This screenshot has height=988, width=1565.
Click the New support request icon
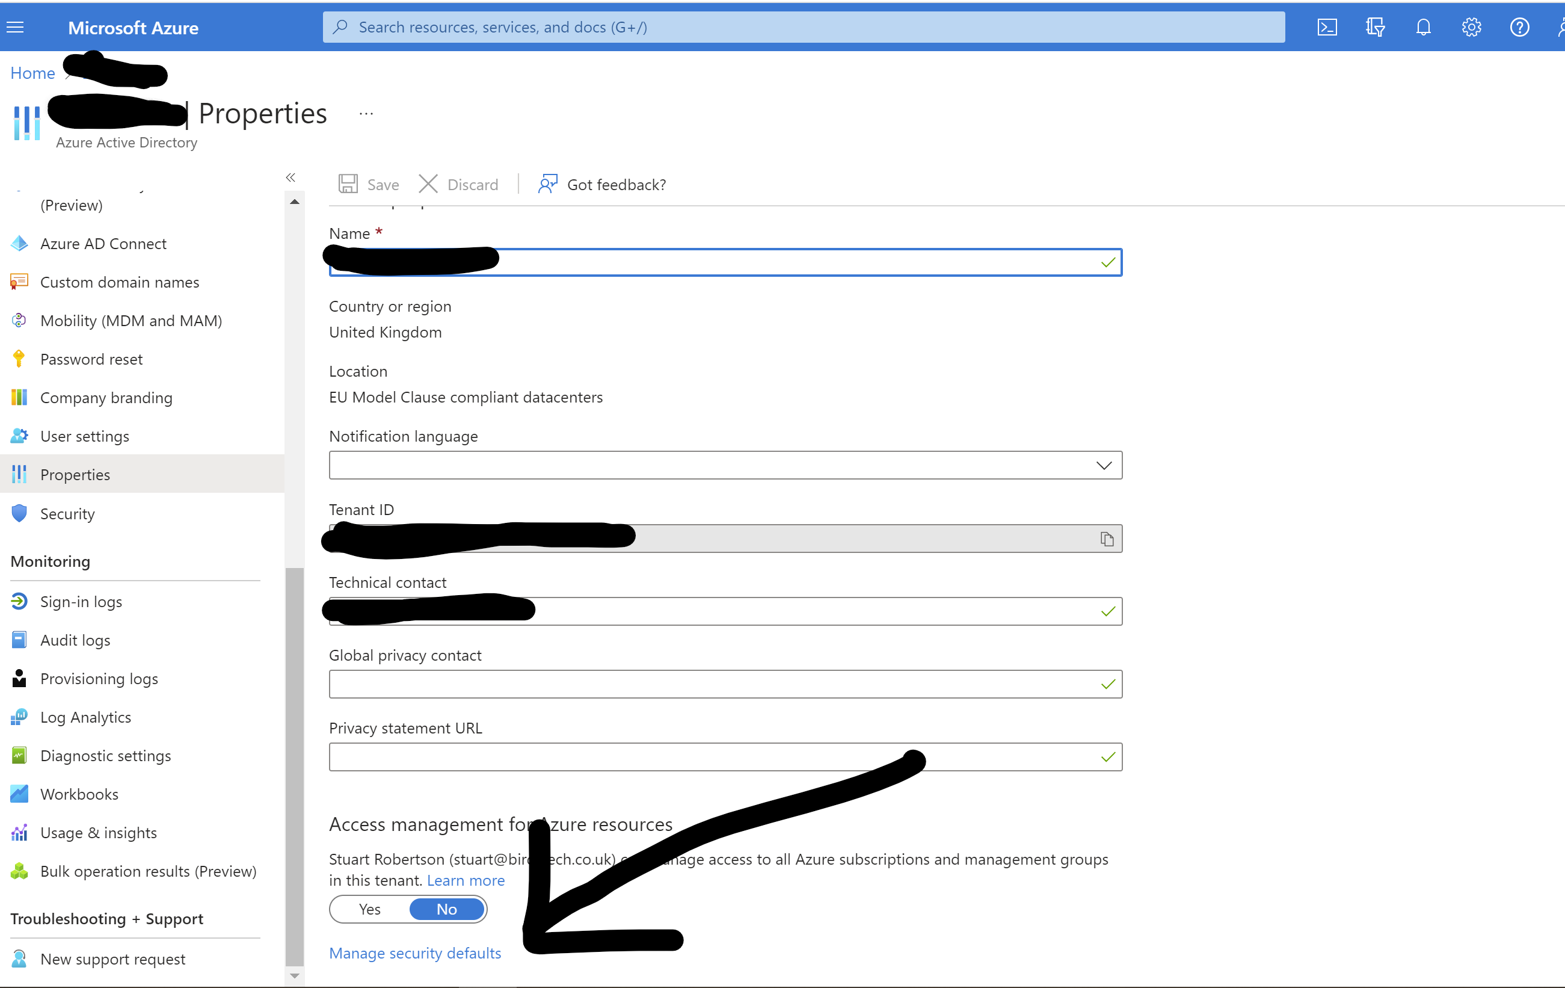19,959
